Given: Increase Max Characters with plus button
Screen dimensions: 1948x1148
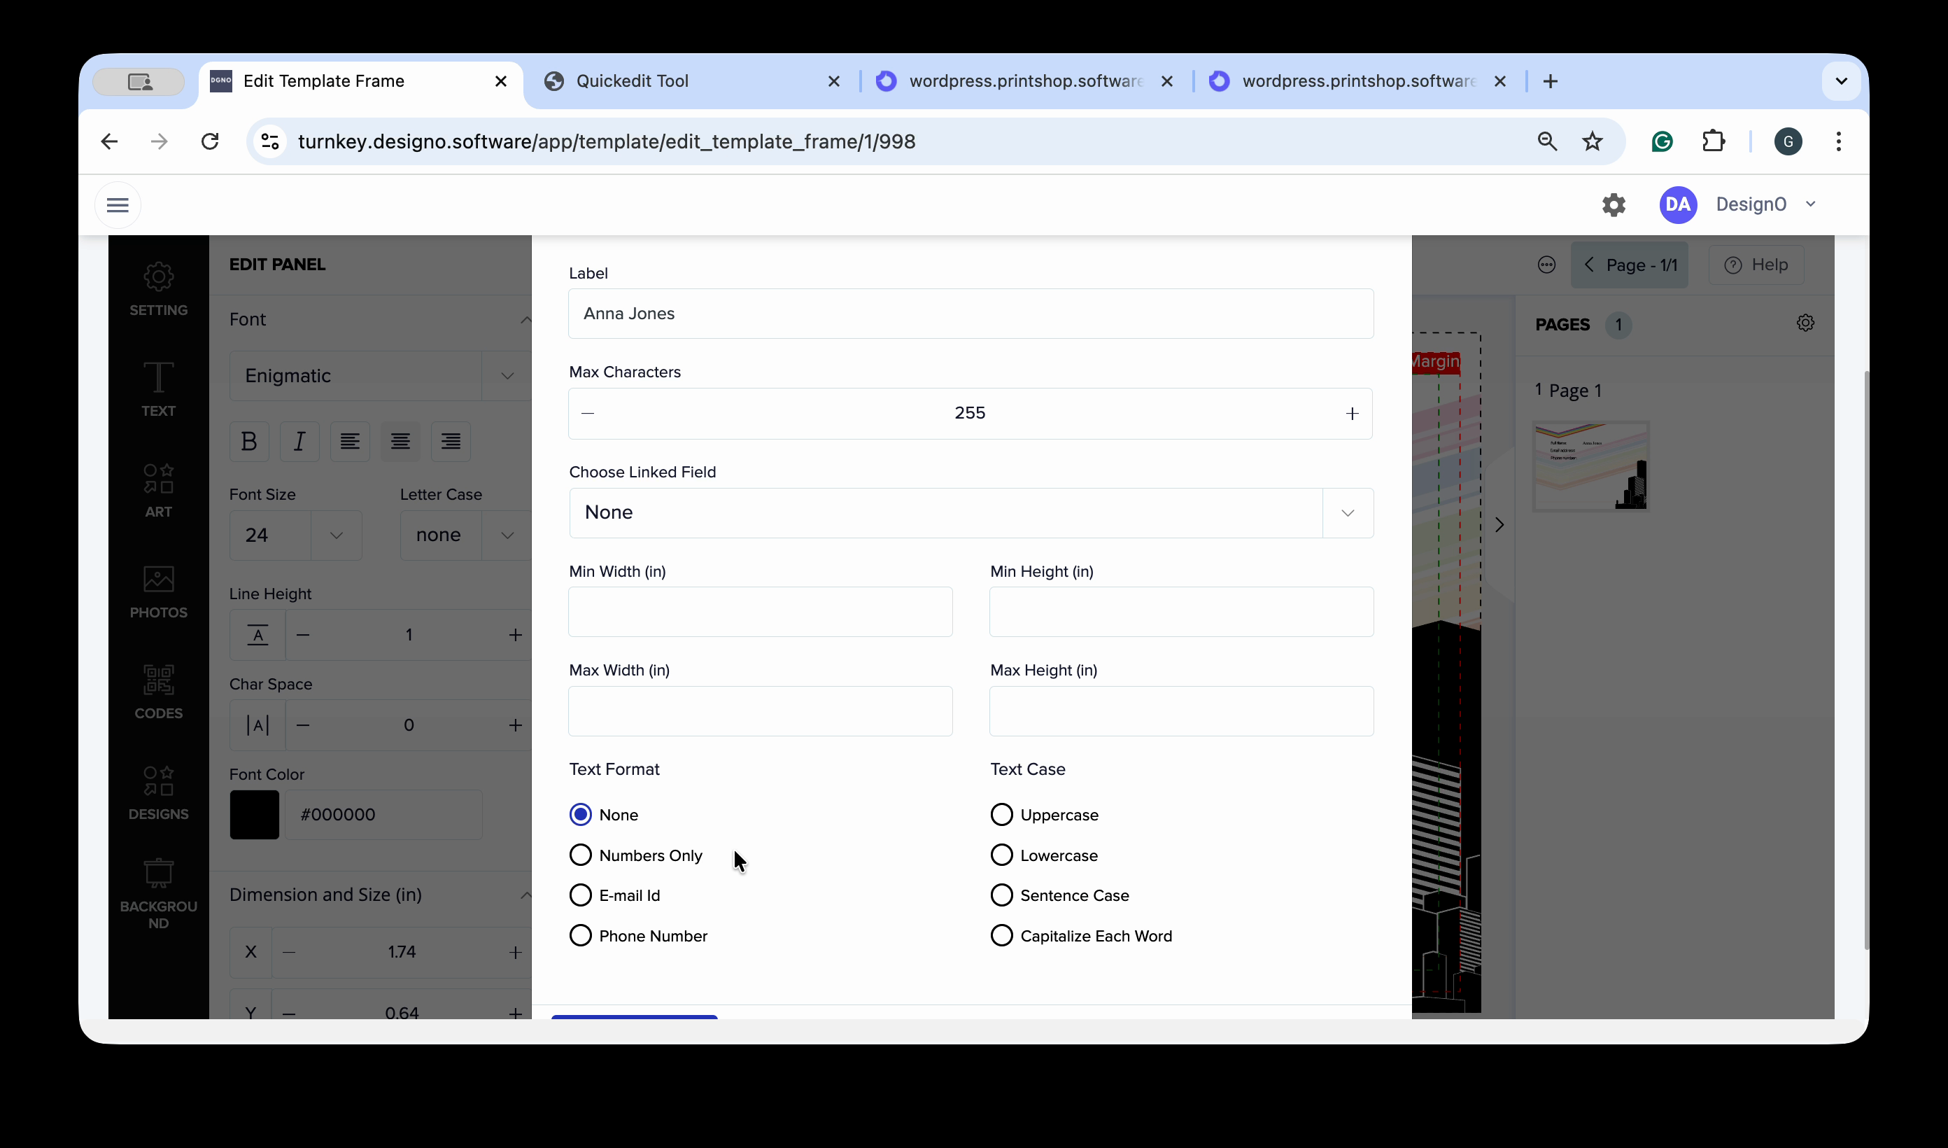Looking at the screenshot, I should [1351, 413].
